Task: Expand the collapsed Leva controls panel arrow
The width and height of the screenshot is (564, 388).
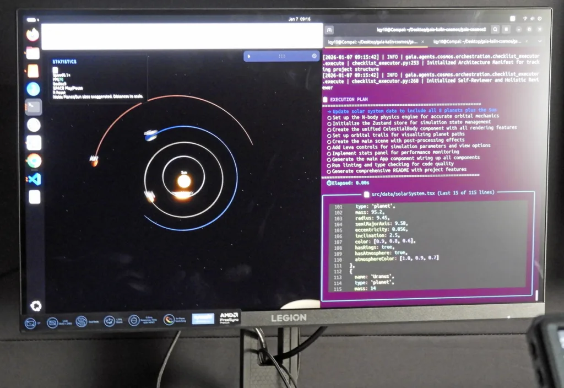Action: (x=249, y=56)
